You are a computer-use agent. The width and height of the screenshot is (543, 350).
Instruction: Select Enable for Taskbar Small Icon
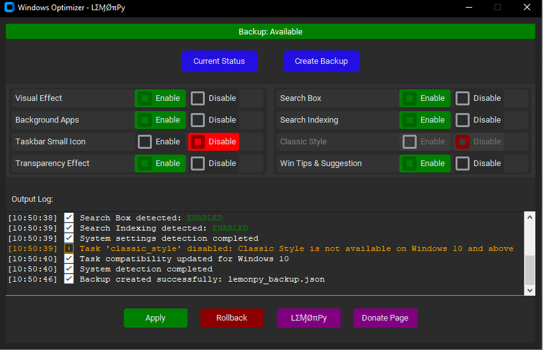[x=160, y=142]
